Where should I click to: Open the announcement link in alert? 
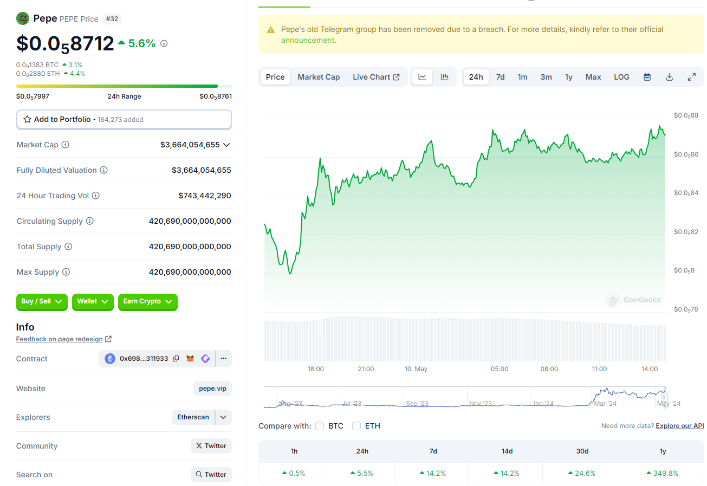coord(308,40)
